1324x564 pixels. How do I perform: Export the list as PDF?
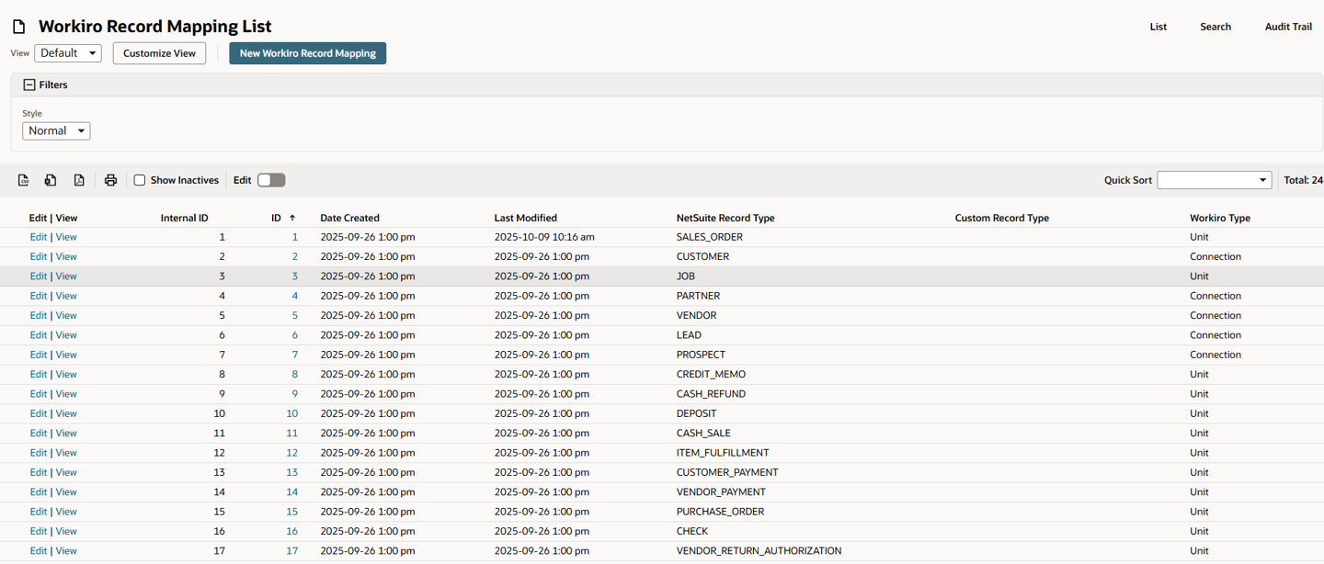(x=79, y=180)
